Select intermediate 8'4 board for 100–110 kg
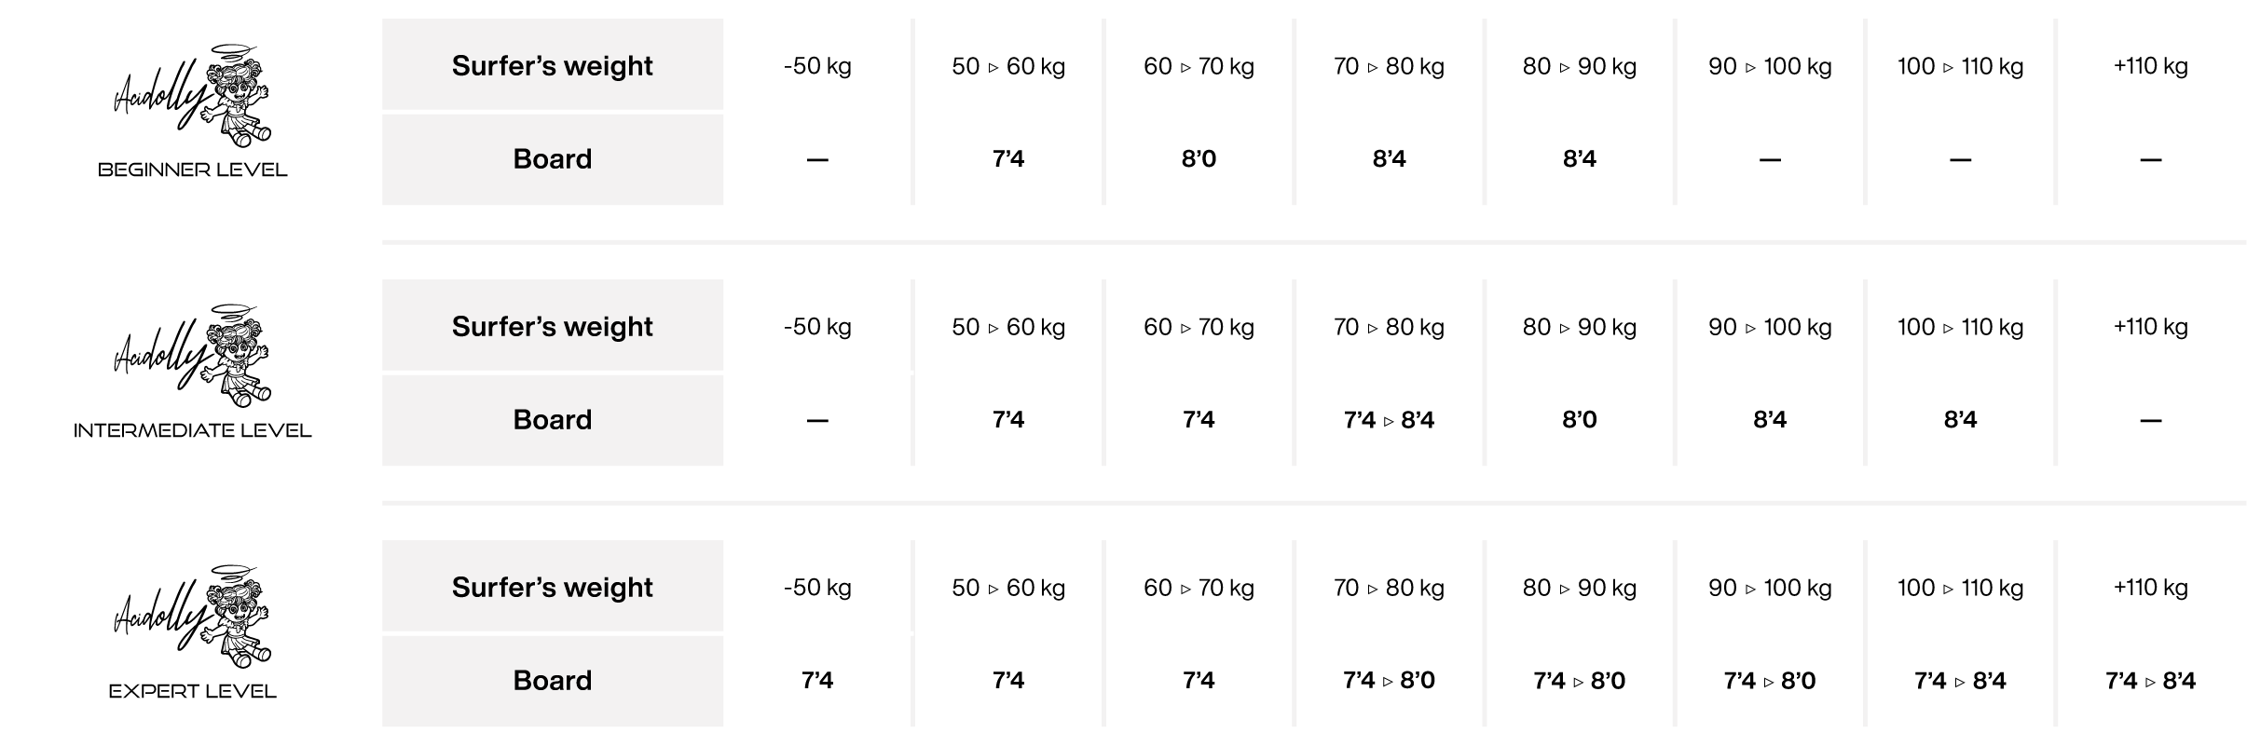This screenshot has width=2247, height=746. (x=1960, y=420)
